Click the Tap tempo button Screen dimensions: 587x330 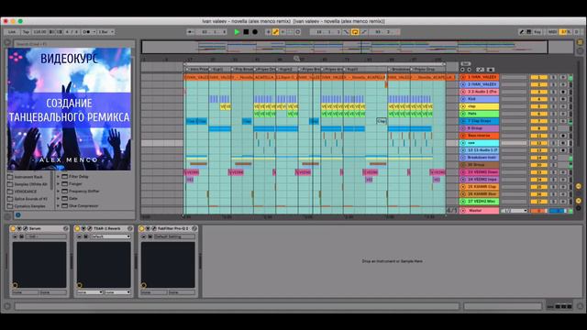point(26,32)
